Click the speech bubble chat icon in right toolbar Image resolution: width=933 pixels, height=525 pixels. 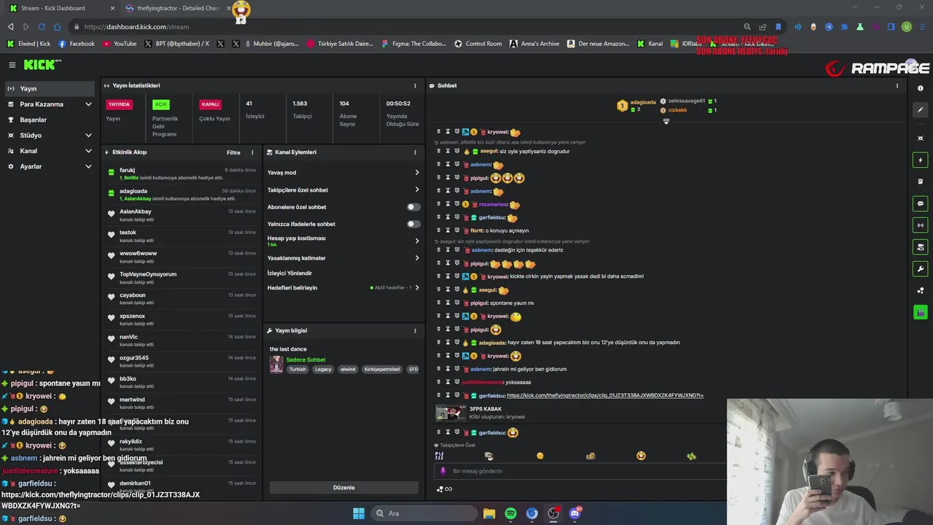tap(921, 203)
